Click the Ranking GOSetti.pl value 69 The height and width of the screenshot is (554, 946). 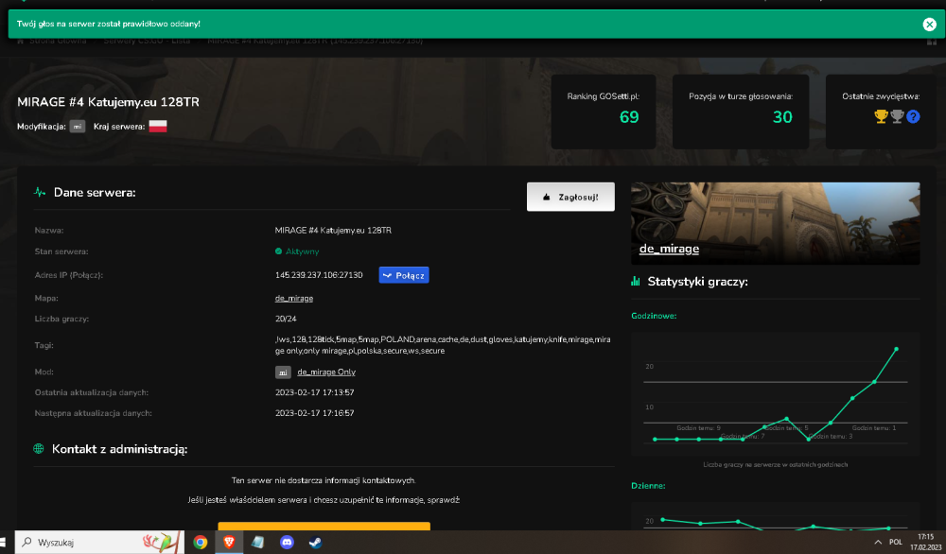629,117
